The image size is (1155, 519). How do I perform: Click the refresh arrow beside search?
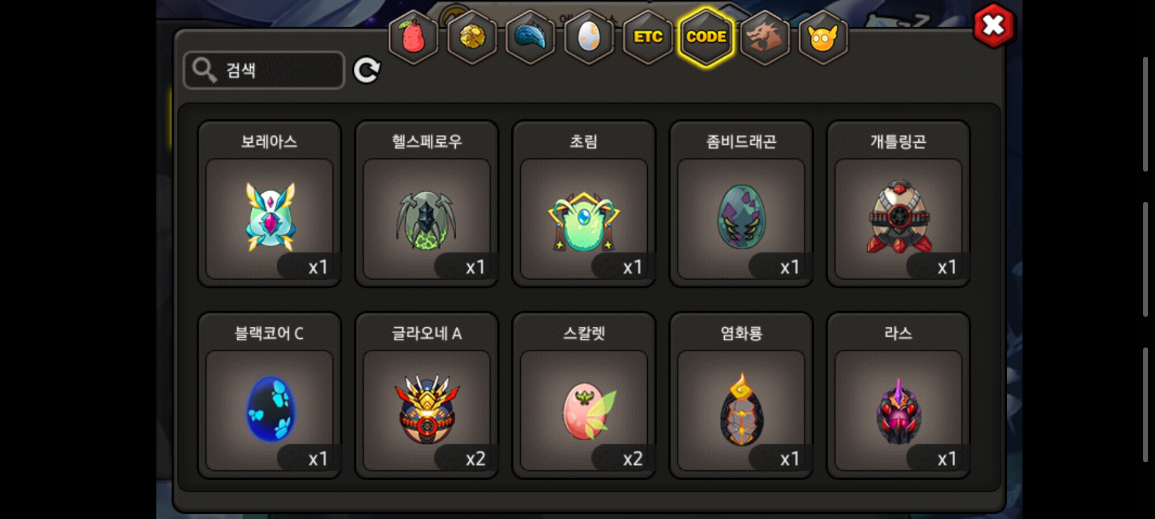[x=367, y=71]
